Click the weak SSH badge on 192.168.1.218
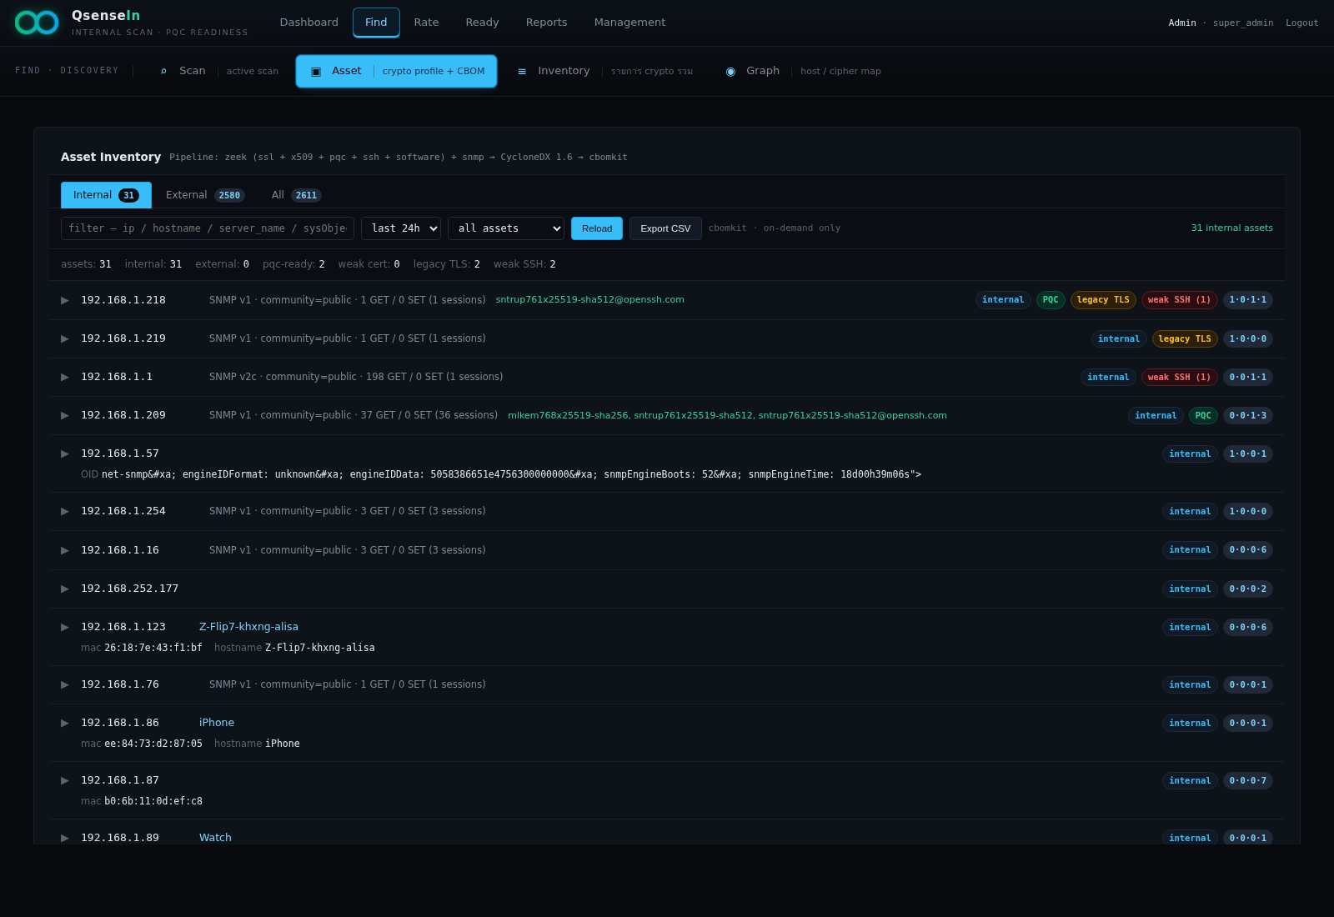 click(x=1179, y=300)
